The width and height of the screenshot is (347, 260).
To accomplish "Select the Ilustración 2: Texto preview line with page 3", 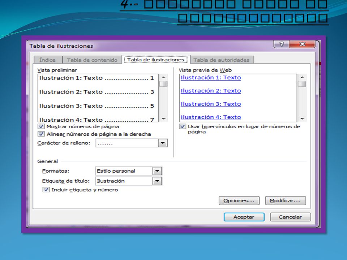I will point(97,92).
